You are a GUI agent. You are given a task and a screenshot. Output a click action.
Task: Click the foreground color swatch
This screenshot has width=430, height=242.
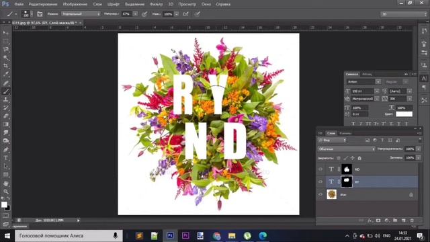[x=4, y=204]
